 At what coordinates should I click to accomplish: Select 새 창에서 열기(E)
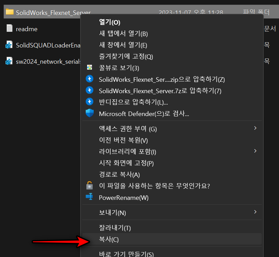[x=172, y=45]
